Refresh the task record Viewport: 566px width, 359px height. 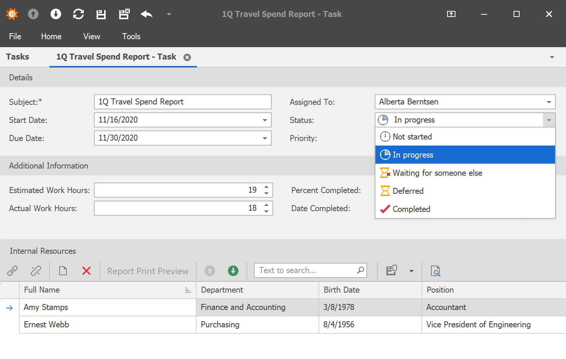click(78, 14)
